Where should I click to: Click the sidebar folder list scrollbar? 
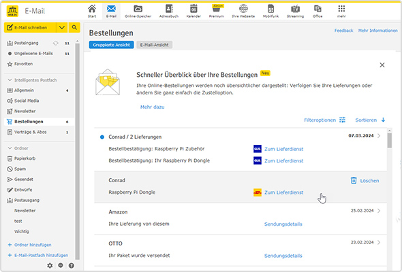(x=78, y=151)
